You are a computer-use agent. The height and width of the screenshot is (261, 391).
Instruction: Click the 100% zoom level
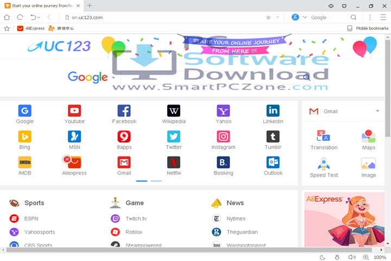click(x=380, y=257)
